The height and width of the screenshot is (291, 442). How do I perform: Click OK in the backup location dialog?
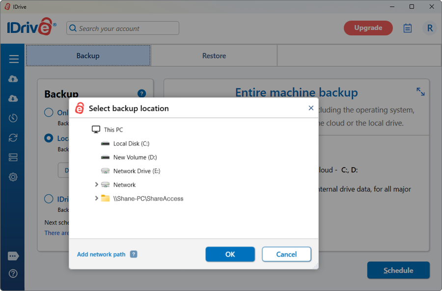[x=230, y=254]
